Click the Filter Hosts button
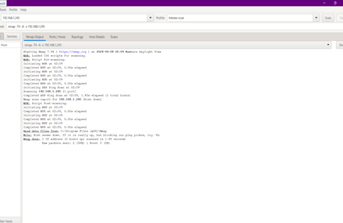Viewport: 343px width, 223px height. point(10,221)
